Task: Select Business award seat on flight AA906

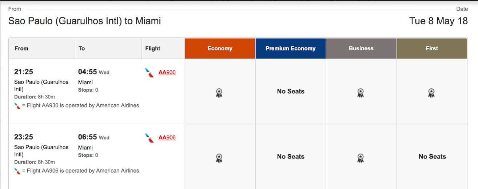Action: tap(361, 158)
